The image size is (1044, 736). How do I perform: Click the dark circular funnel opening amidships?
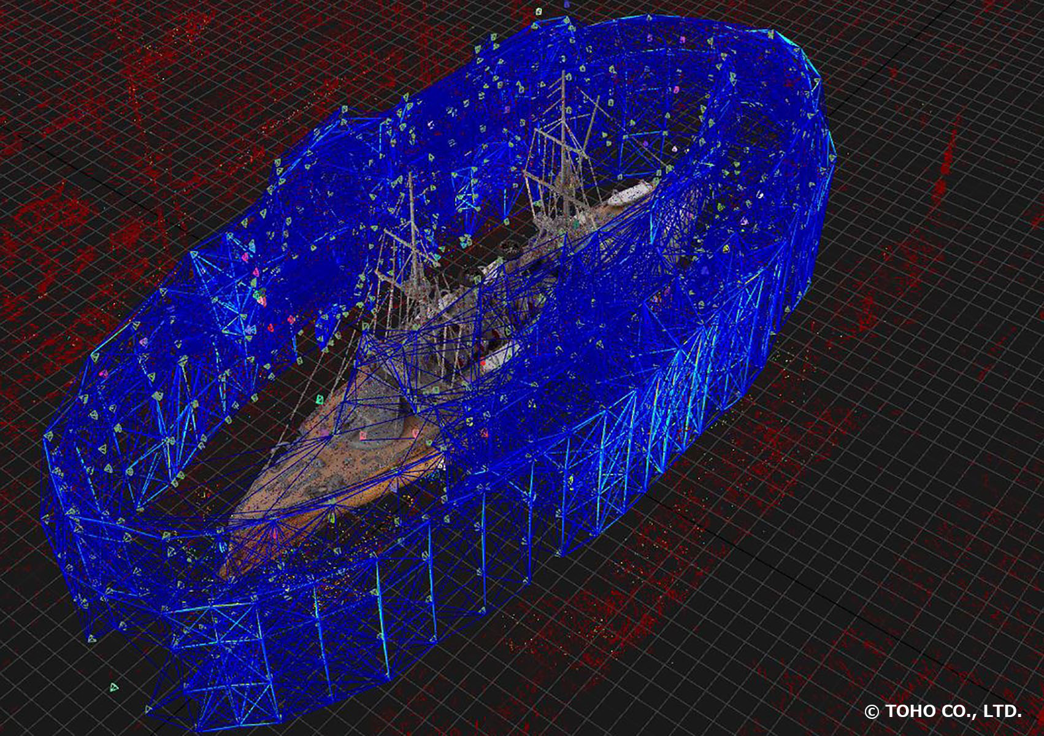508,247
